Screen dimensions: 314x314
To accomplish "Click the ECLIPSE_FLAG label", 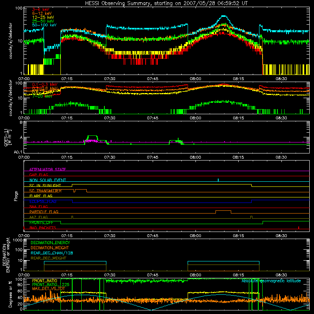I will click(43, 201).
